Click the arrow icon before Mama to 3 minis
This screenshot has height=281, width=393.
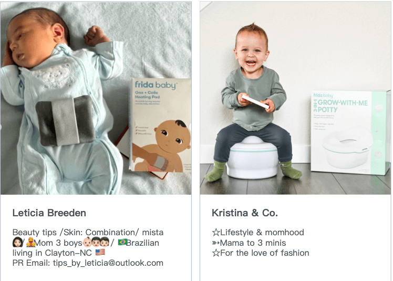[x=216, y=243]
